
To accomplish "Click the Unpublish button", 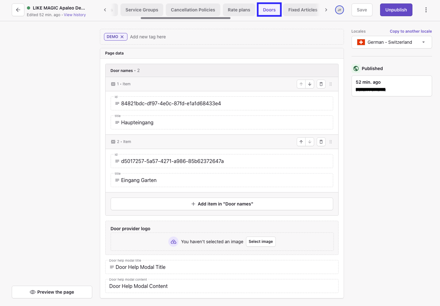I will click(396, 10).
